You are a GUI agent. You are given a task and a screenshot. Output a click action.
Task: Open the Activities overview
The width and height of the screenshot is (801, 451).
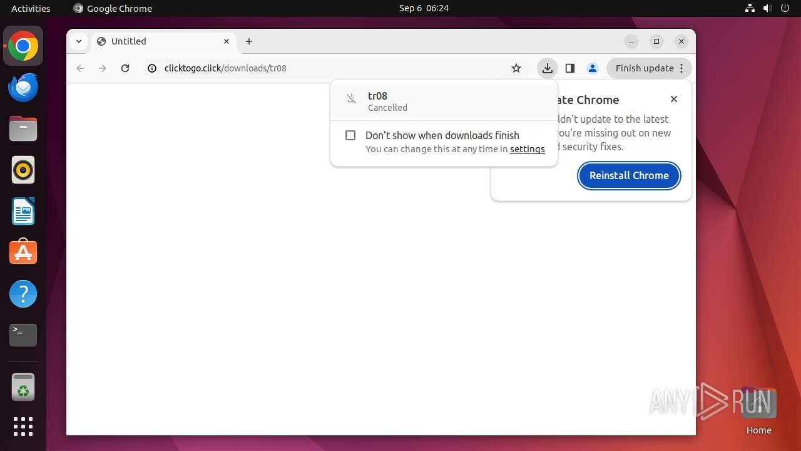pos(31,8)
